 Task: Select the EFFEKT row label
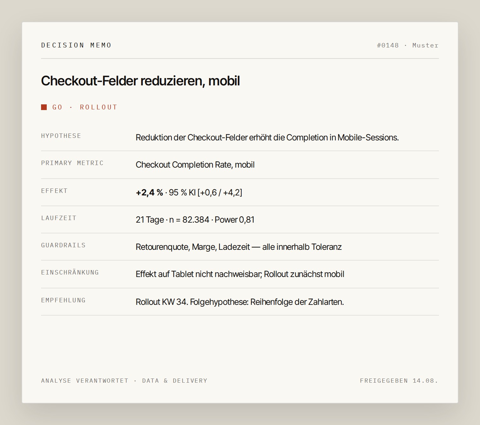[x=54, y=191]
